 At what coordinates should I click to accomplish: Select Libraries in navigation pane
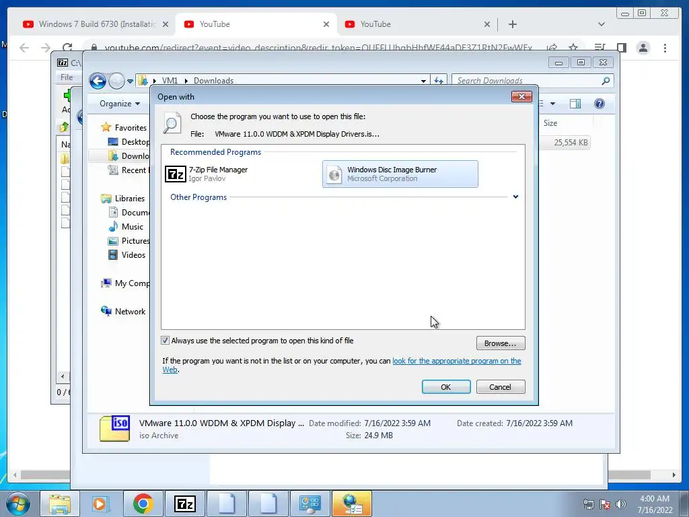[130, 199]
